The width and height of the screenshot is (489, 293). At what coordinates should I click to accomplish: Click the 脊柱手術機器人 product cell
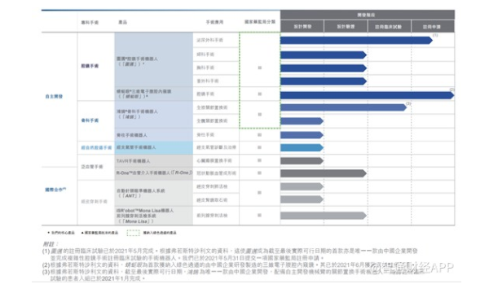point(154,135)
